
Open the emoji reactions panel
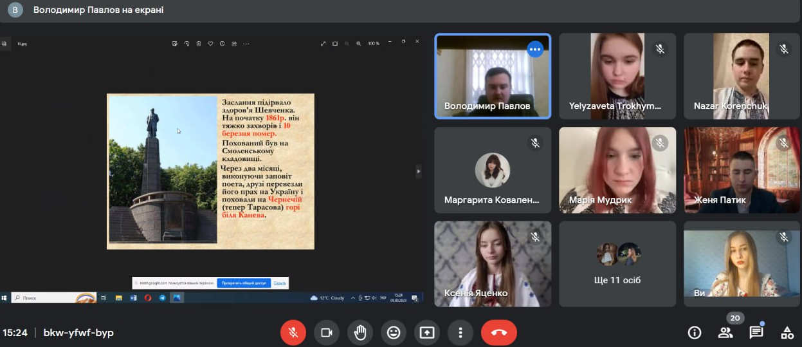tap(394, 333)
